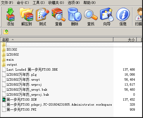Select file LCD1602万年历.uvproj
Image resolution: width=143 pixels, height=118 pixels.
point(24,84)
